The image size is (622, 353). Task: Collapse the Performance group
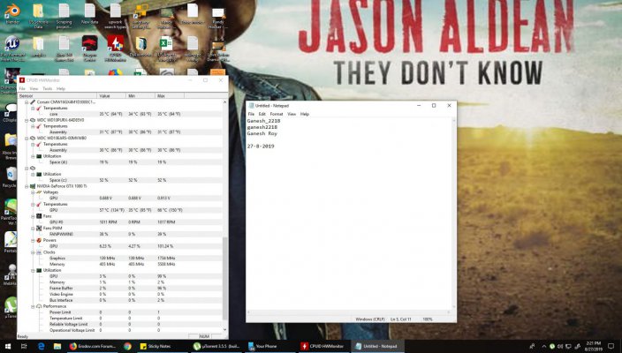[x=33, y=306]
